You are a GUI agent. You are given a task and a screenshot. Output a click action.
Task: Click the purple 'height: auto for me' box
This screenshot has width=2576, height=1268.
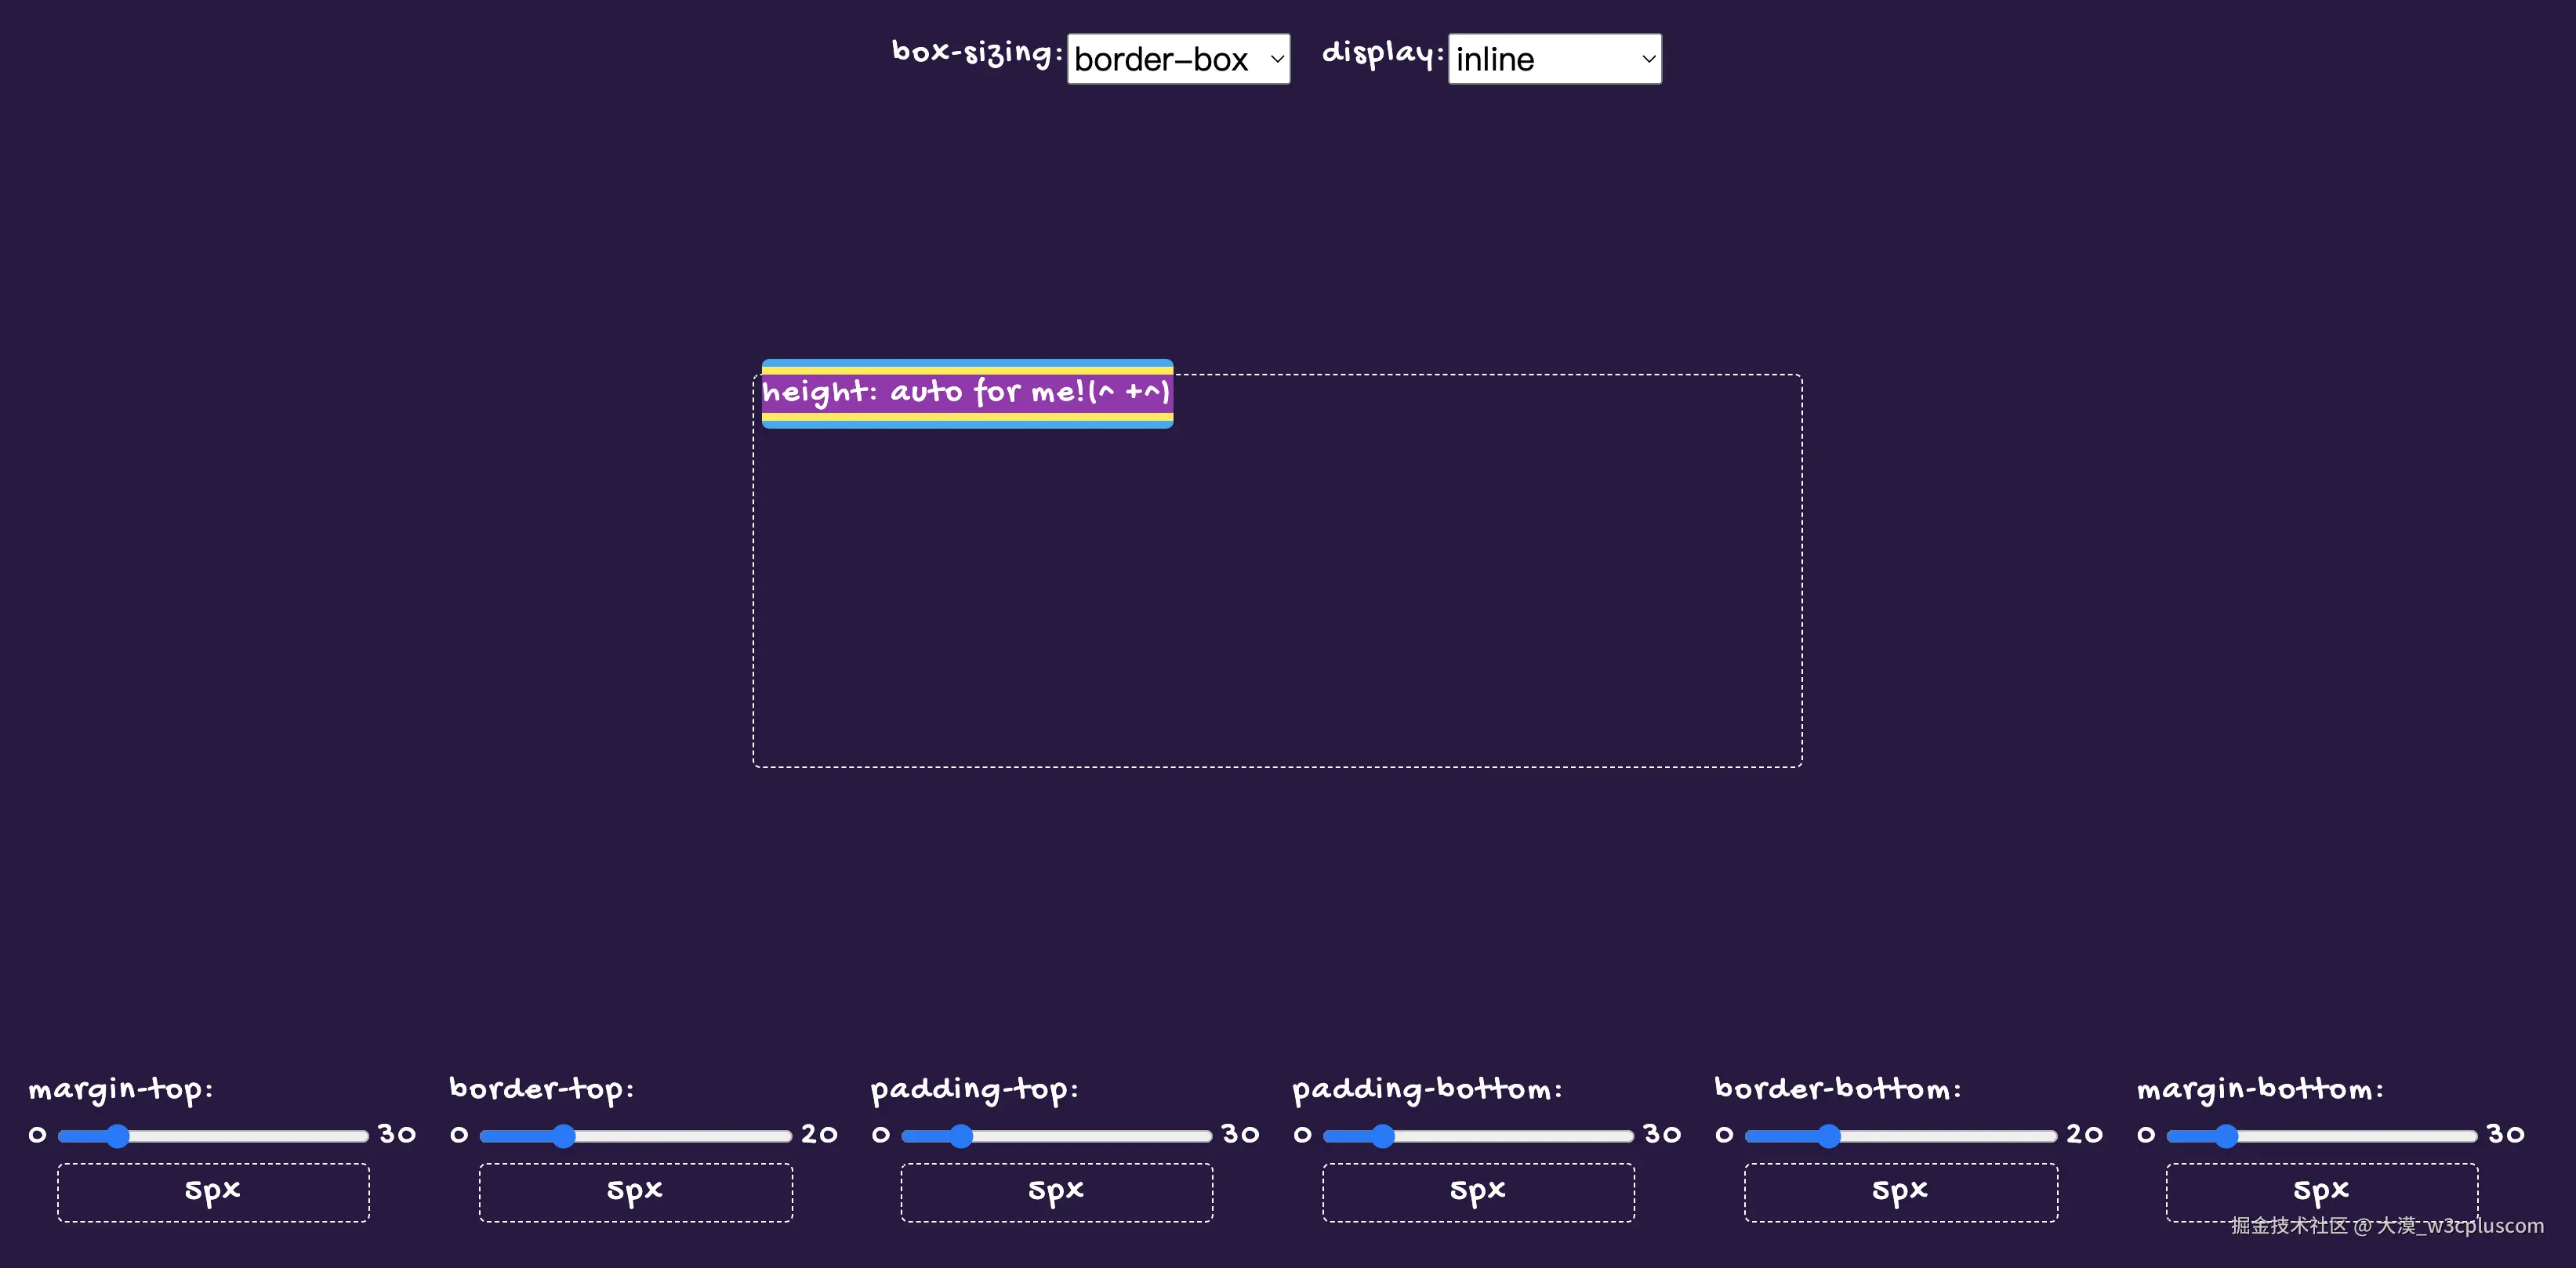pos(967,393)
